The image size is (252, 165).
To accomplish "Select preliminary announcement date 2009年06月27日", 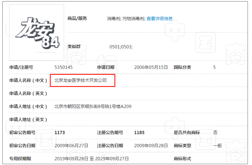I will pyautogui.click(x=71, y=146).
